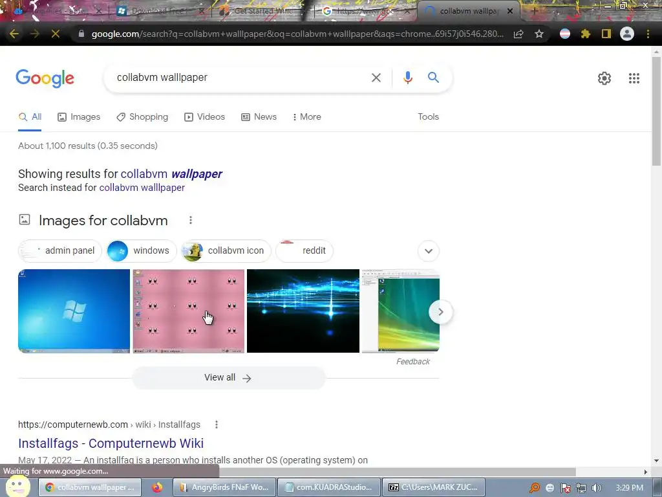The image size is (662, 497).
Task: Filter images by the admin panel chip
Action: [x=60, y=250]
